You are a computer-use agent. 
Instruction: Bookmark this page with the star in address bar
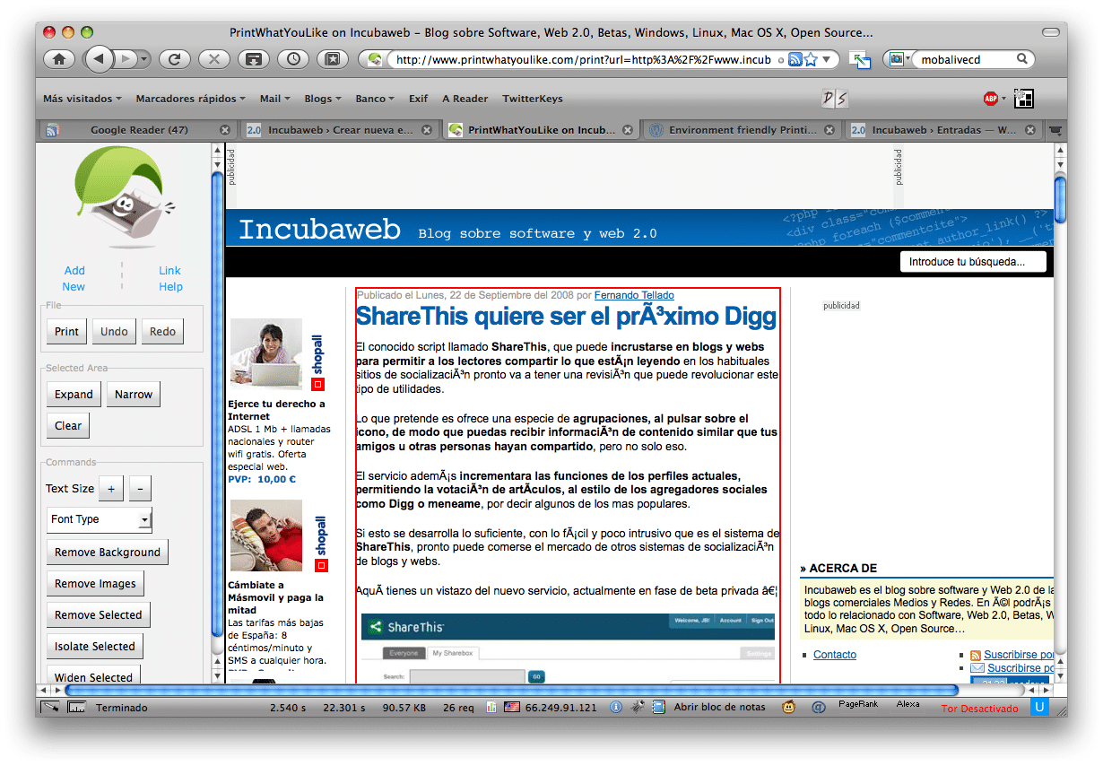[811, 60]
